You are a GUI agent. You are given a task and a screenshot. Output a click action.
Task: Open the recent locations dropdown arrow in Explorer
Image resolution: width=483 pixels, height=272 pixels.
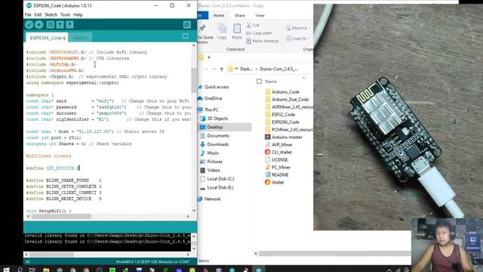(214, 69)
